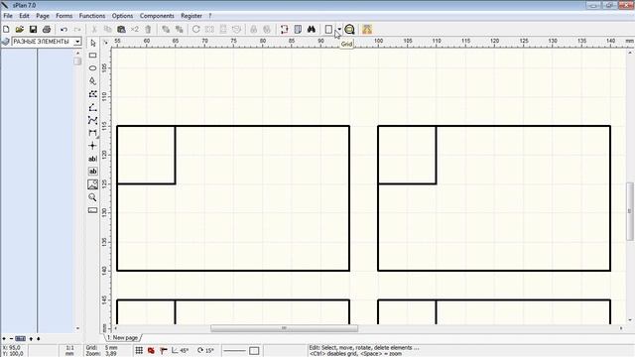Click the ruler origin corner button
This screenshot has width=635, height=357.
106,42
